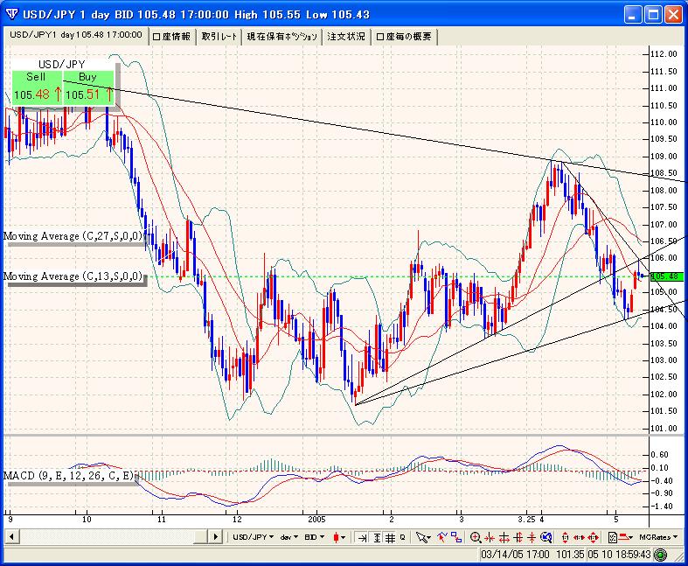Click the autoscale vertical axis icon
This screenshot has width=688, height=566.
376,536
